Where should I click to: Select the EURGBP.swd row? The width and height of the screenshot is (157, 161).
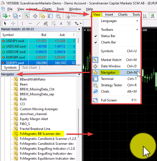[38, 57]
